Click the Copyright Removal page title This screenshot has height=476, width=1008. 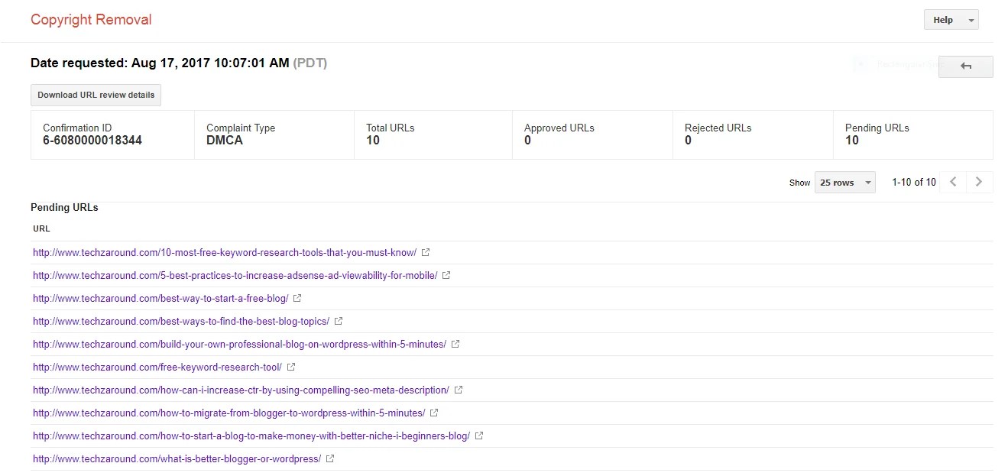coord(91,20)
